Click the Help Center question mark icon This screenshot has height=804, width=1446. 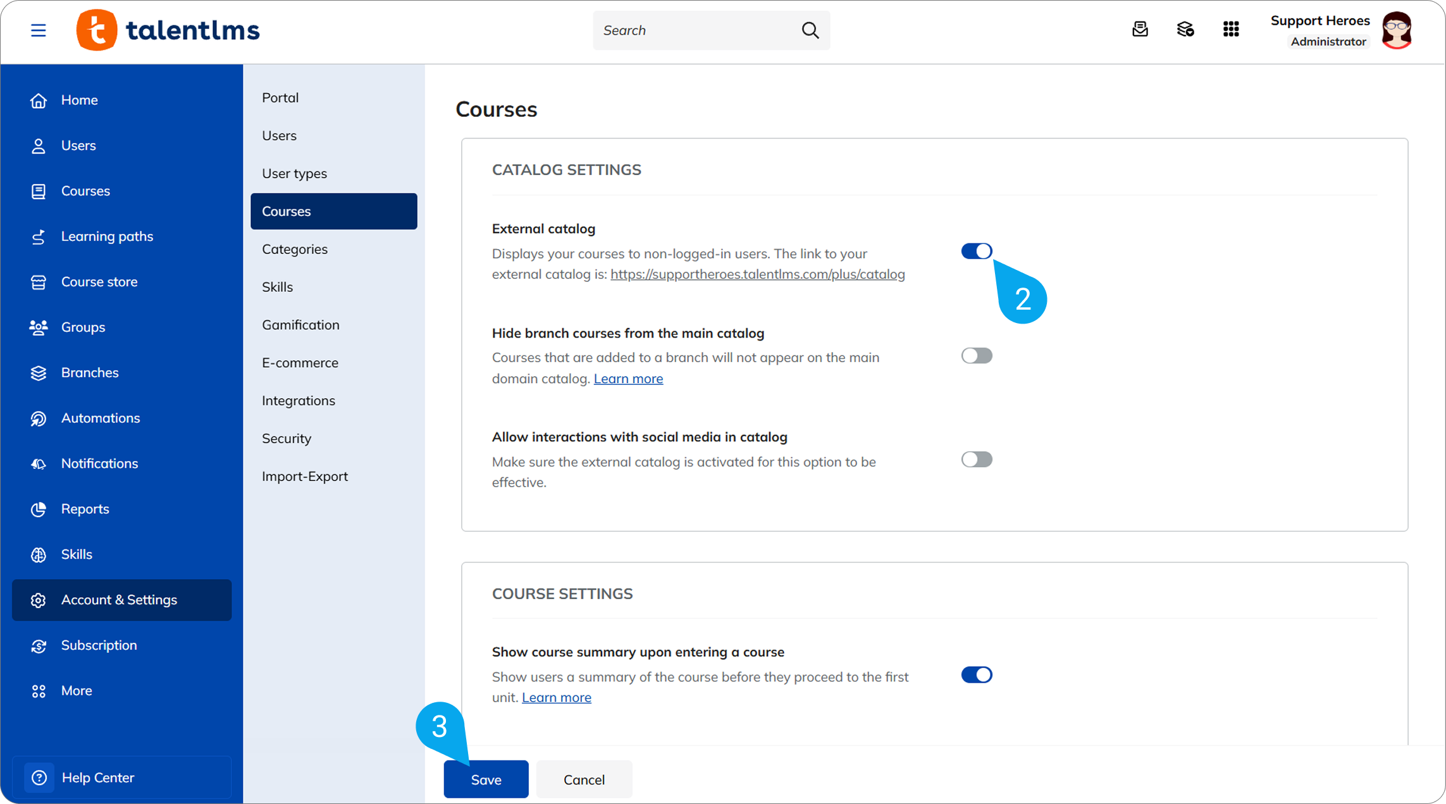[x=39, y=777]
